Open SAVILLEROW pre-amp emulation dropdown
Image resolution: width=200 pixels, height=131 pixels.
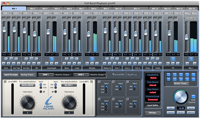point(28,85)
